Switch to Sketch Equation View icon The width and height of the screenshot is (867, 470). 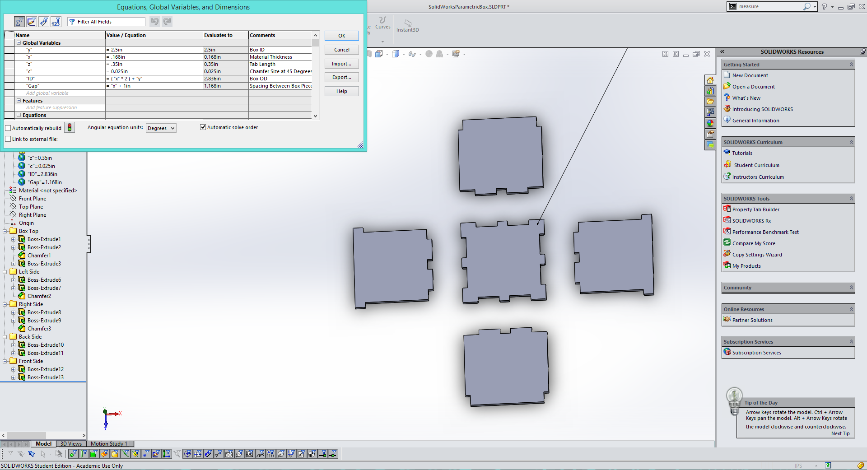[32, 21]
